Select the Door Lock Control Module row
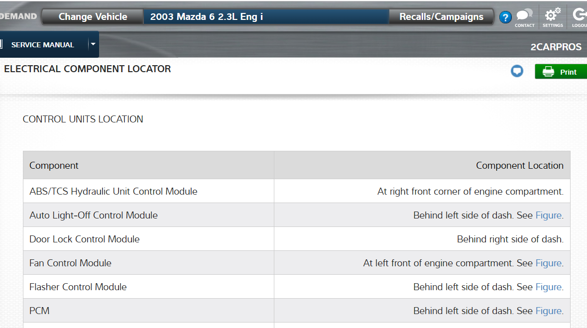587x328 pixels. 85,239
